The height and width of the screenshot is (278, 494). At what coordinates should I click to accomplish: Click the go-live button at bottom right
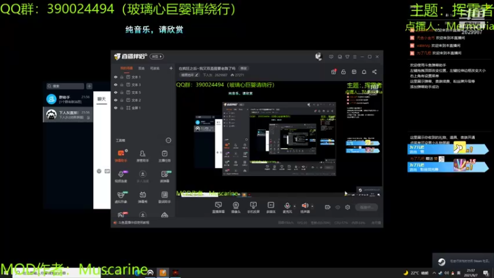367,207
